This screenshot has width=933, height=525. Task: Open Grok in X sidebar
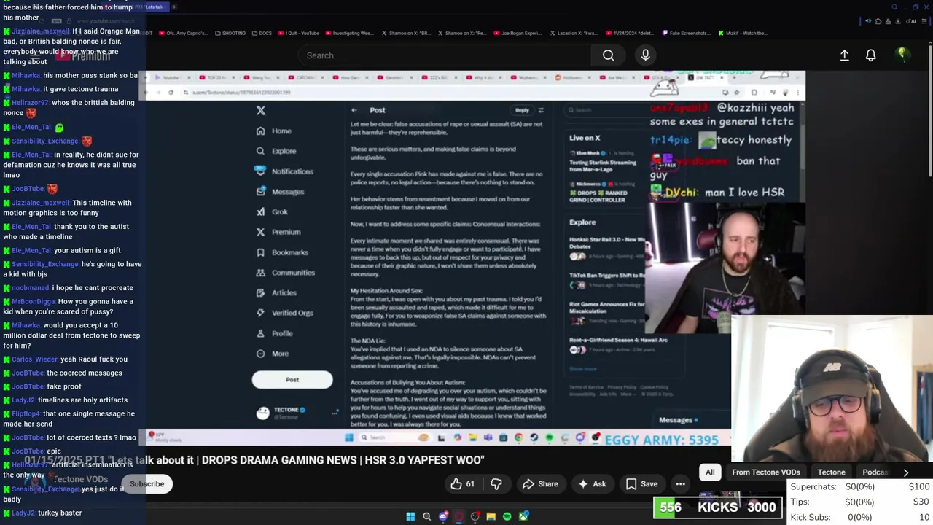(272, 212)
